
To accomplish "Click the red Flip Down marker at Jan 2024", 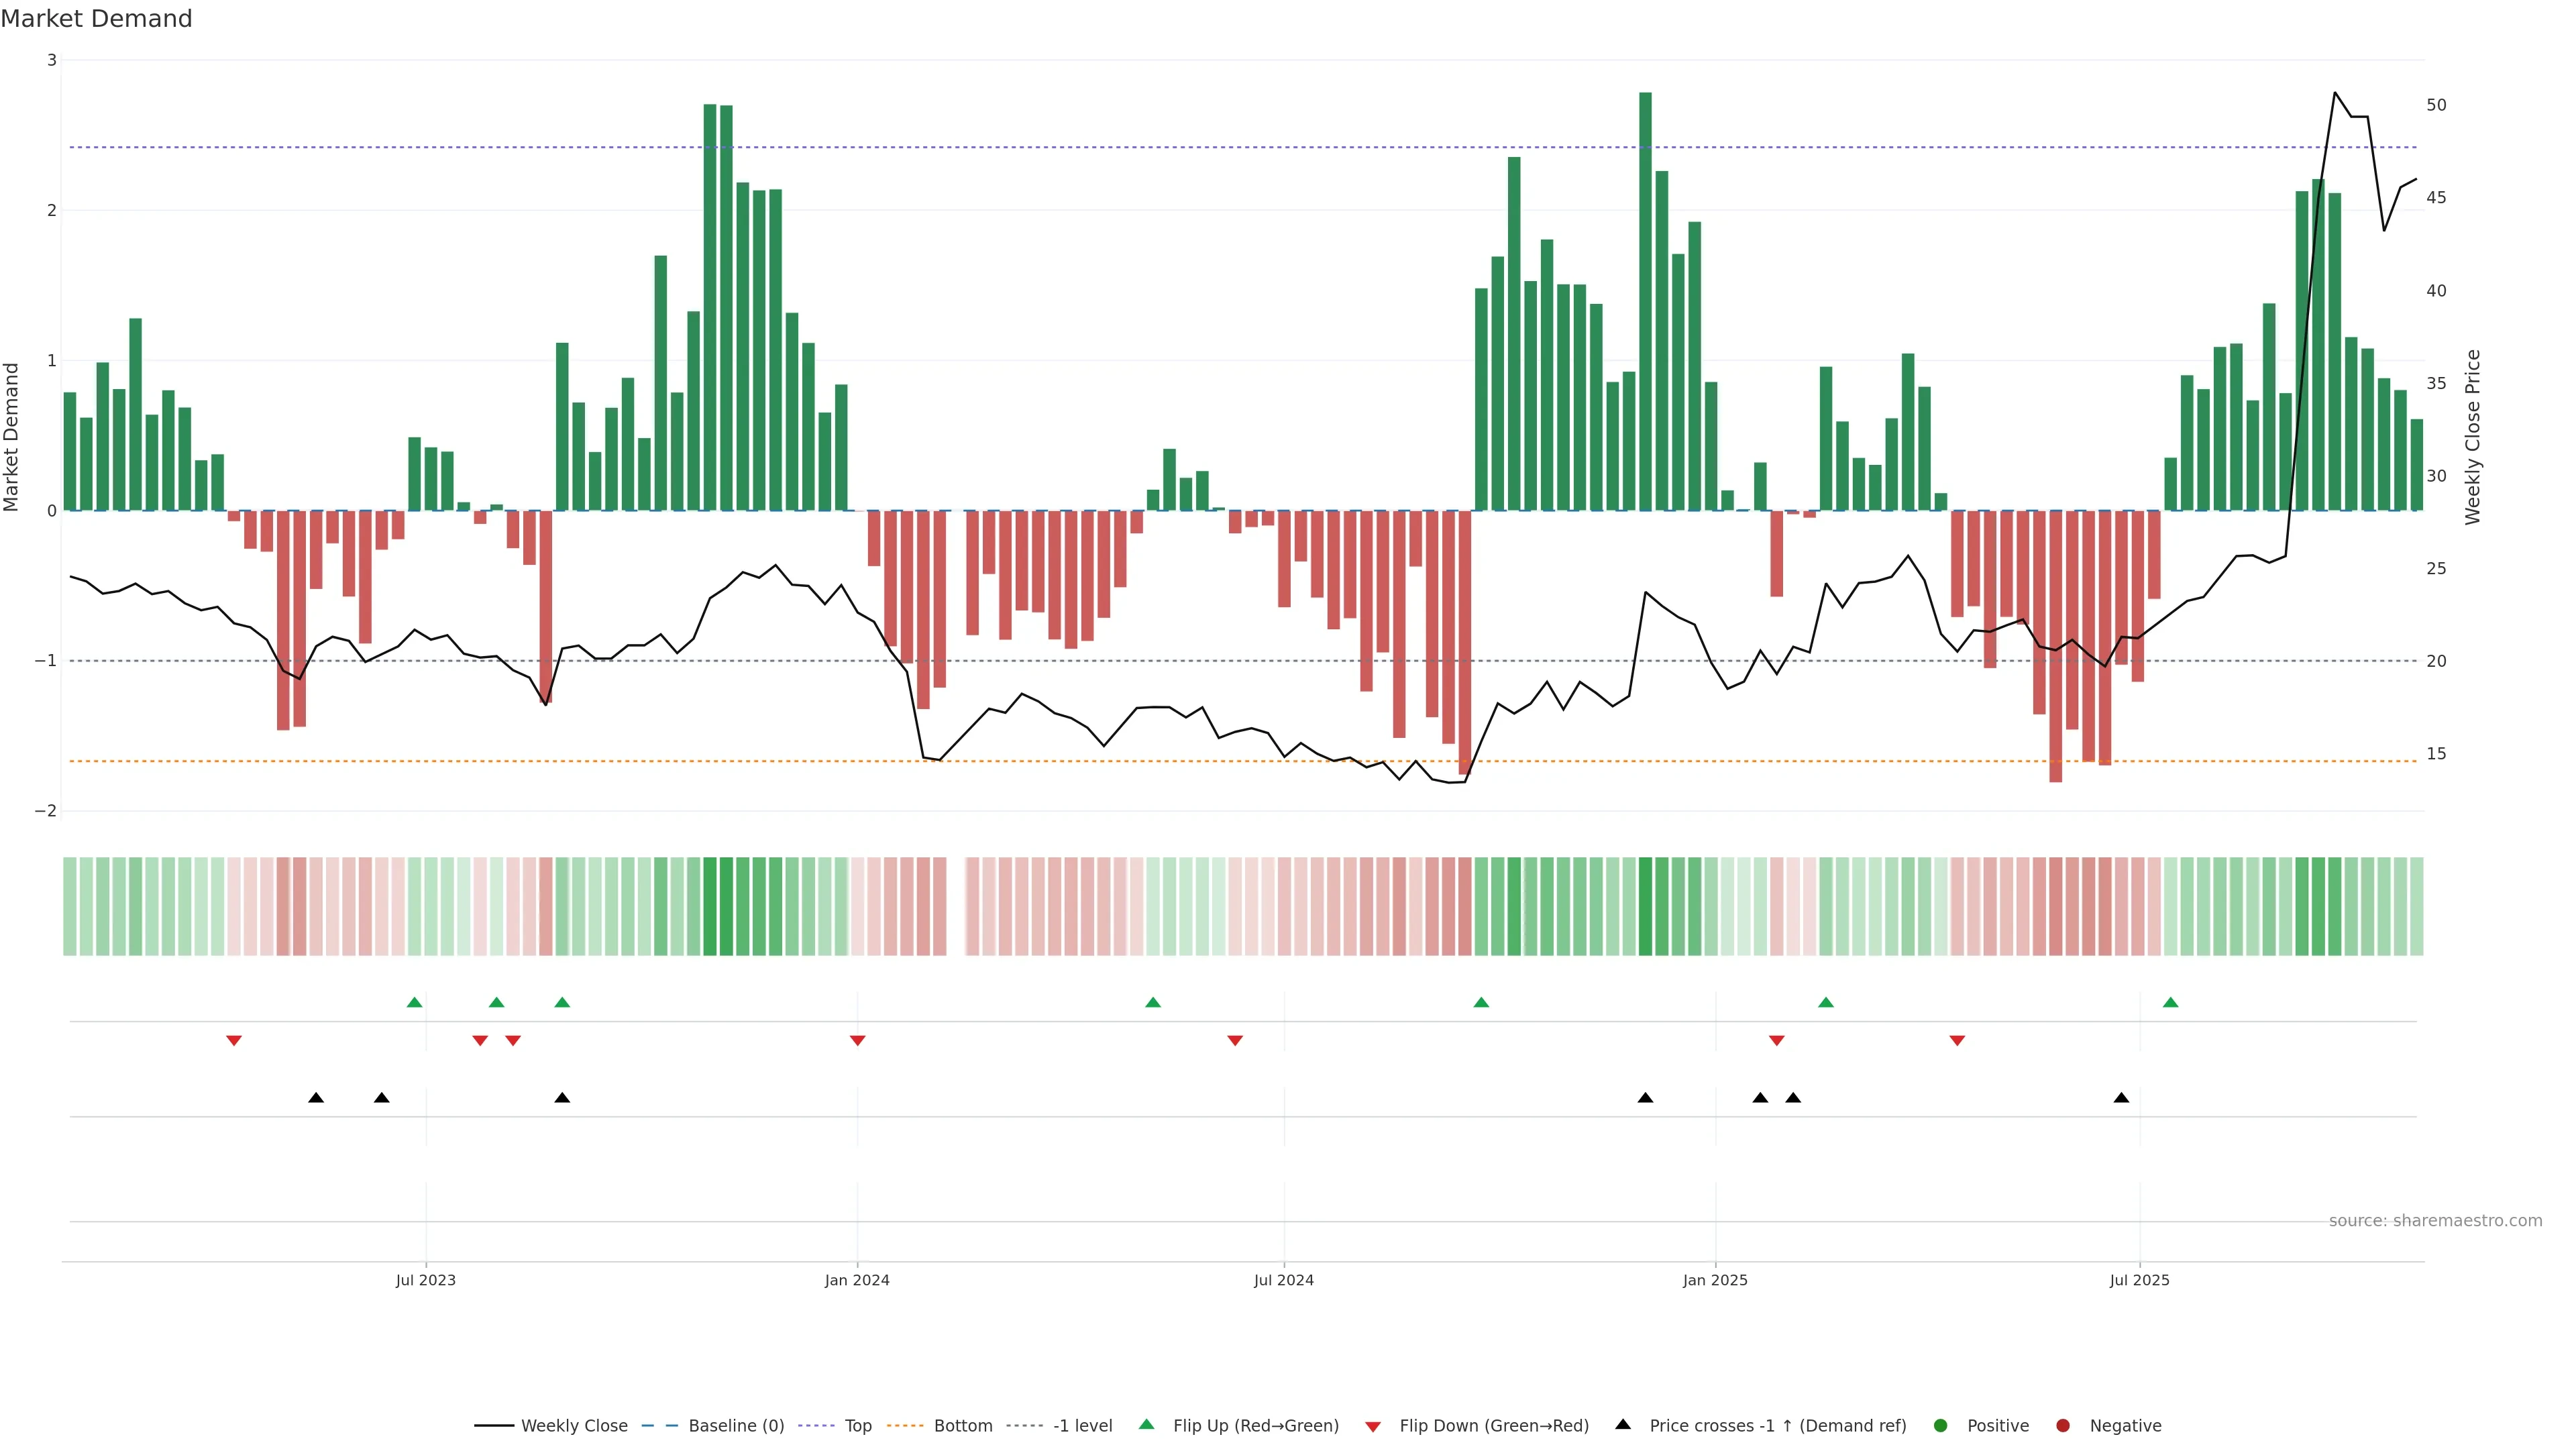I will [x=857, y=1041].
